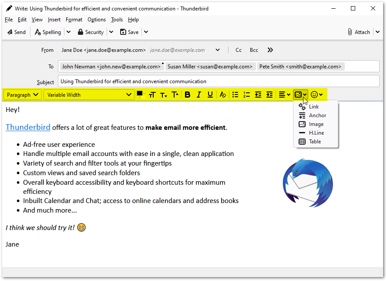Click the font size picker icon

[152, 95]
